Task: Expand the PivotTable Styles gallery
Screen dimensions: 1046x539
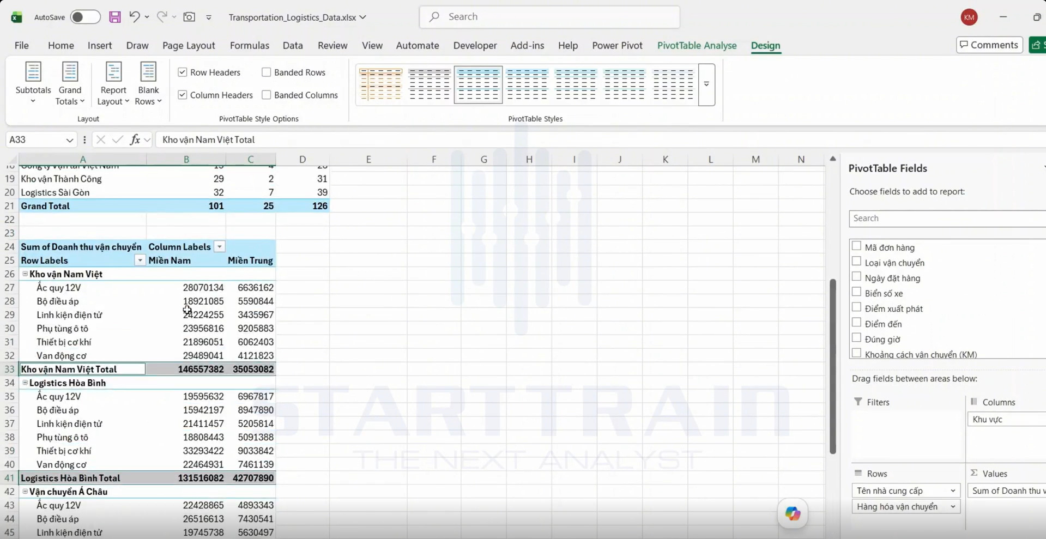Action: 706,84
